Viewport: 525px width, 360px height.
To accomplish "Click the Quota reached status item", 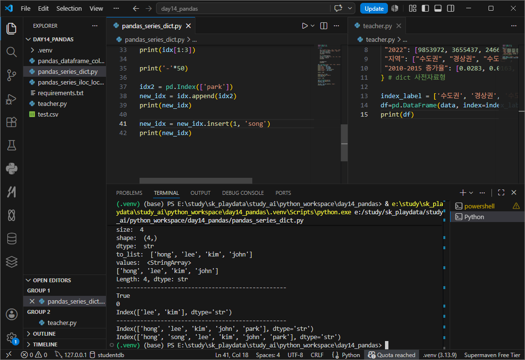I will [x=391, y=355].
